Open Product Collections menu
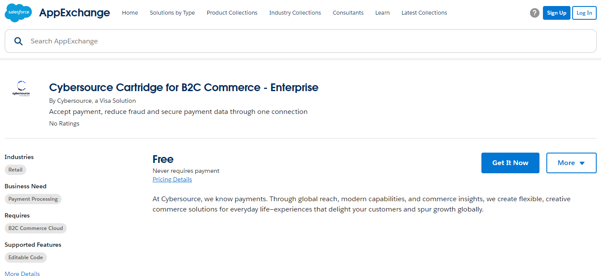 (232, 13)
